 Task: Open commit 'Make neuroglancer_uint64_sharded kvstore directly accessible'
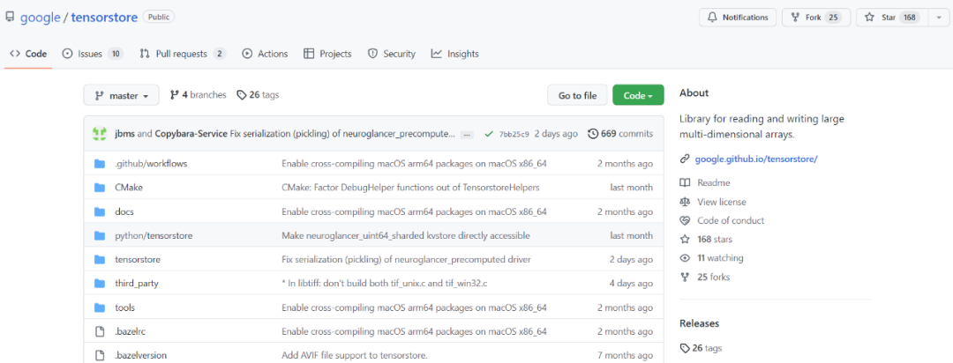pyautogui.click(x=405, y=235)
